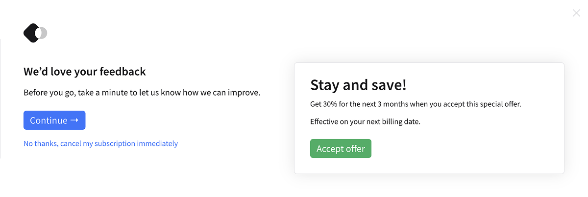Screen dimensions: 588x197
Task: Click the "Effective on your next billing date" line
Action: (x=365, y=121)
